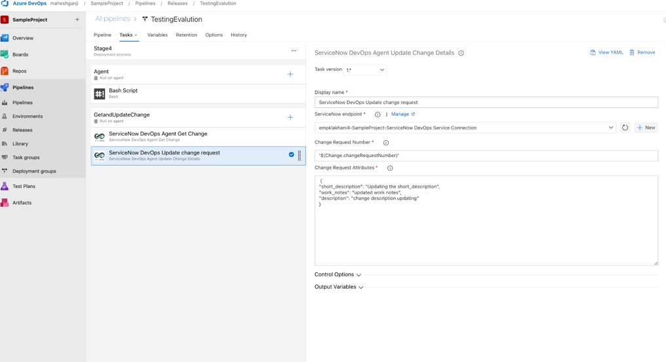Click the Bash Script task icon
This screenshot has height=362, width=666.
pos(100,94)
